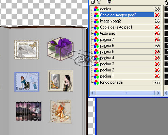Click the horizontal scrollbar thumb in layers
Viewport: 168px width, 135px height.
click(125, 93)
